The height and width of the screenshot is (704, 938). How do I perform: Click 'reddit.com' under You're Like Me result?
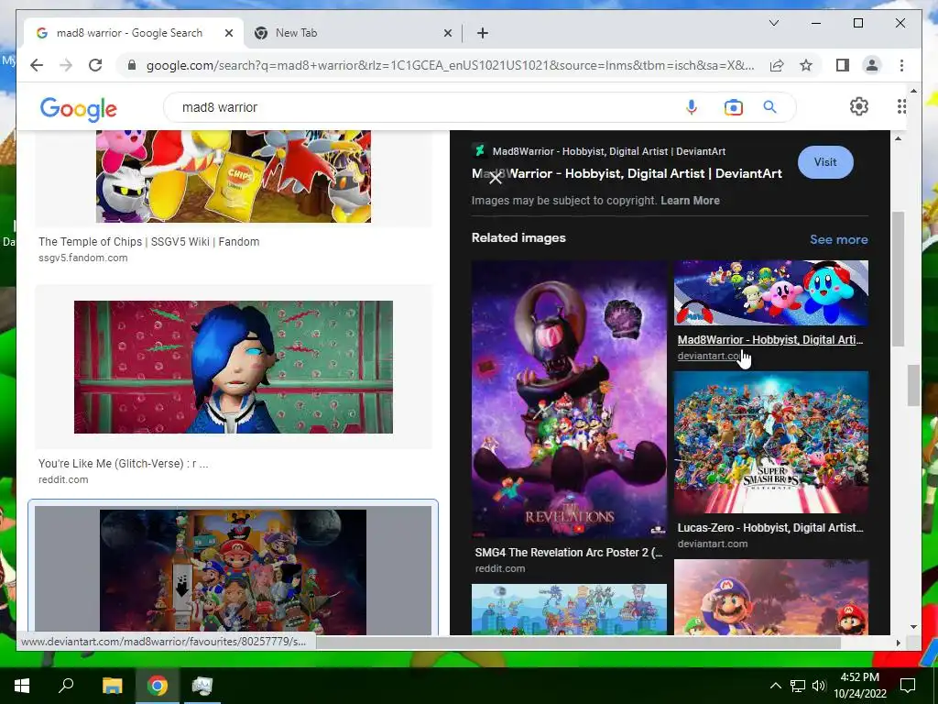[63, 479]
